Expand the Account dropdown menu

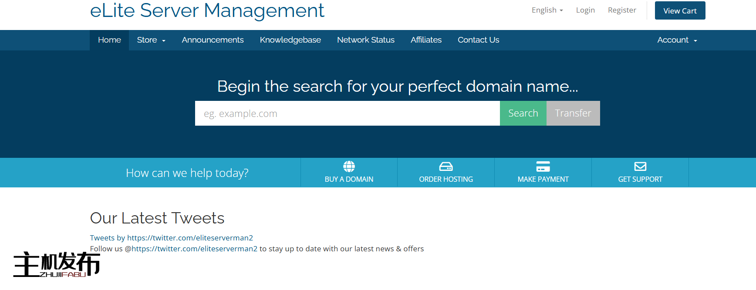tap(677, 40)
